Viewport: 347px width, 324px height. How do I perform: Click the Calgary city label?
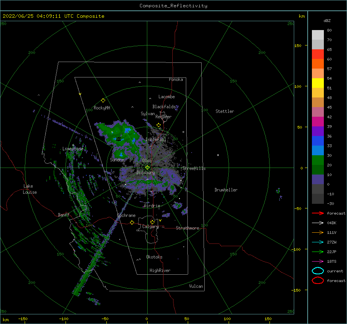(150, 227)
